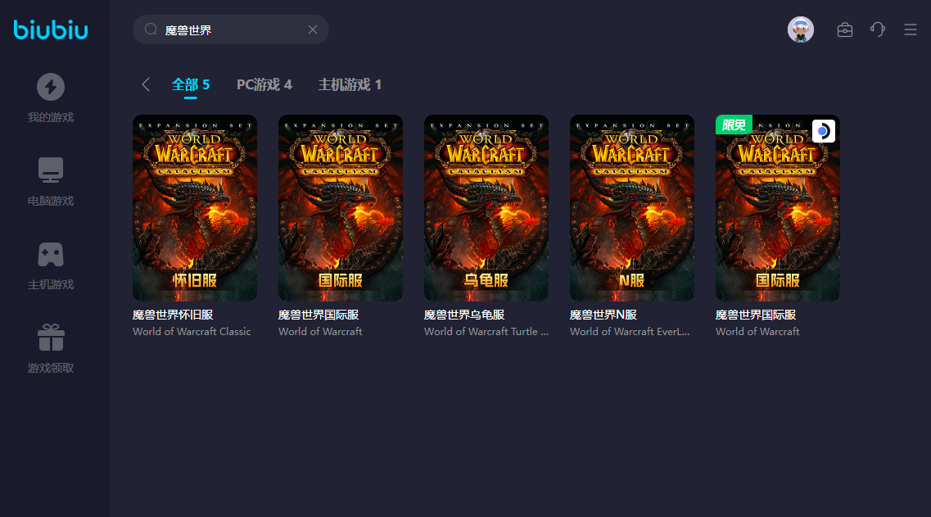This screenshot has width=931, height=517.
Task: Open the toolbox briefcase icon
Action: tap(844, 29)
